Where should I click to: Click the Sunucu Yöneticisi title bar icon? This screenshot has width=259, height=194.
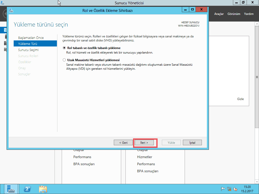tap(3, 3)
